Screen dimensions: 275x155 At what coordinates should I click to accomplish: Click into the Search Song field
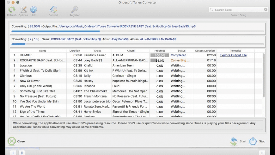pyautogui.click(x=238, y=9)
